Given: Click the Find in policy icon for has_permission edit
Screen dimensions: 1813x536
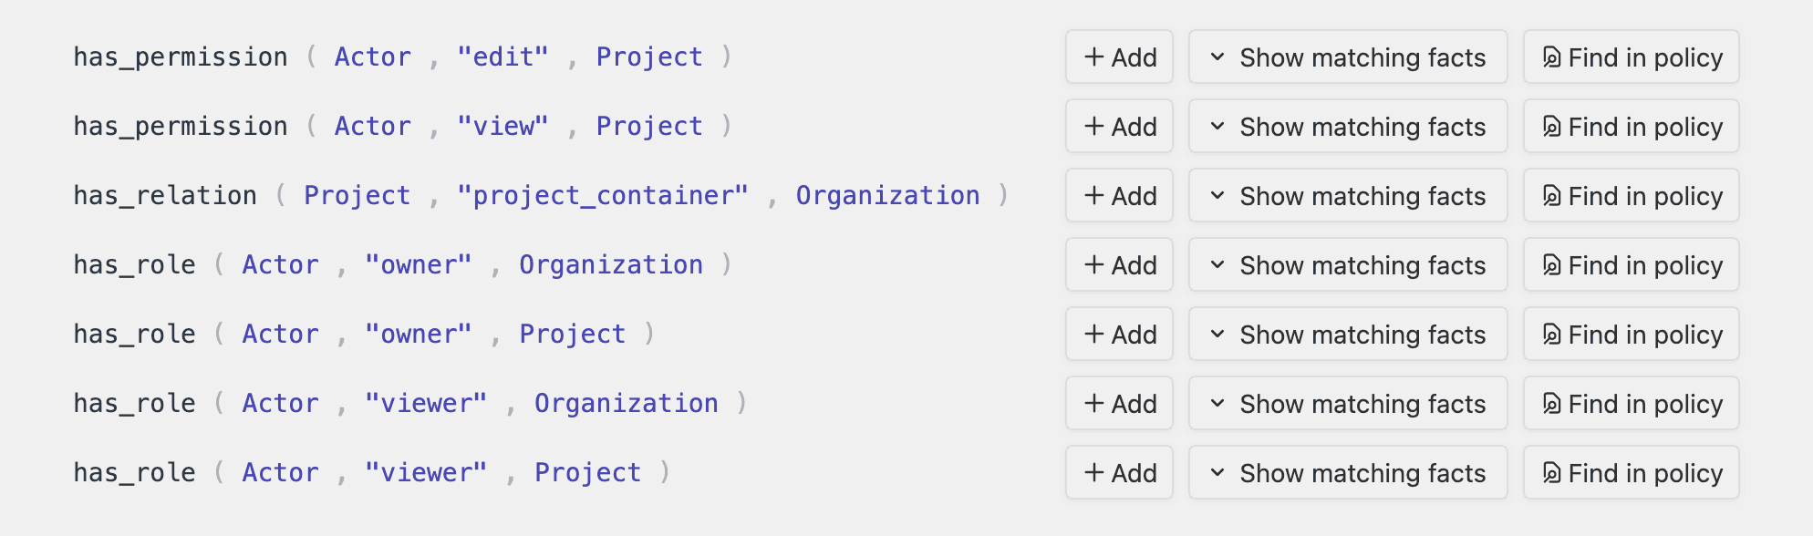Looking at the screenshot, I should 1551,57.
